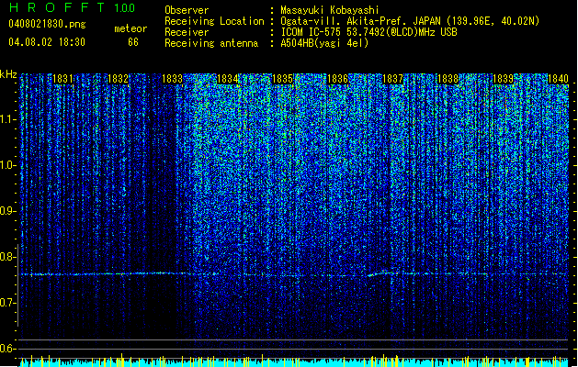This screenshot has height=367, width=578.
Task: Select the file name 0408021830.png
Action: click(x=47, y=24)
